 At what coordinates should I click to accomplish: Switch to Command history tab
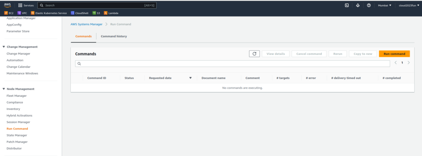point(114,36)
